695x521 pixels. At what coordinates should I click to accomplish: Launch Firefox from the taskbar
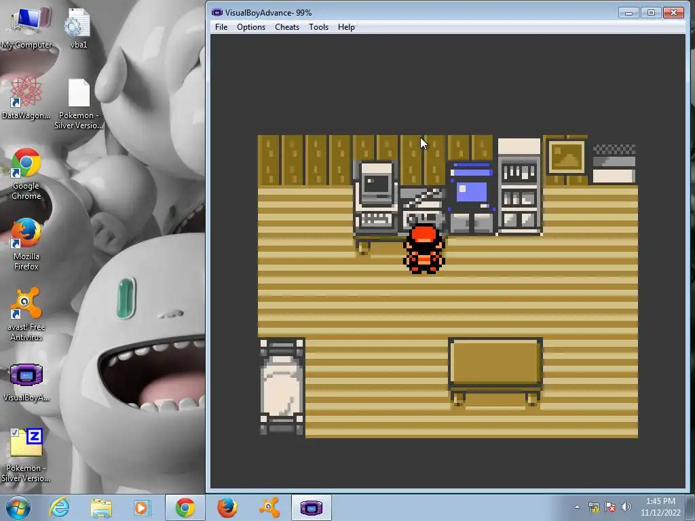click(x=227, y=507)
